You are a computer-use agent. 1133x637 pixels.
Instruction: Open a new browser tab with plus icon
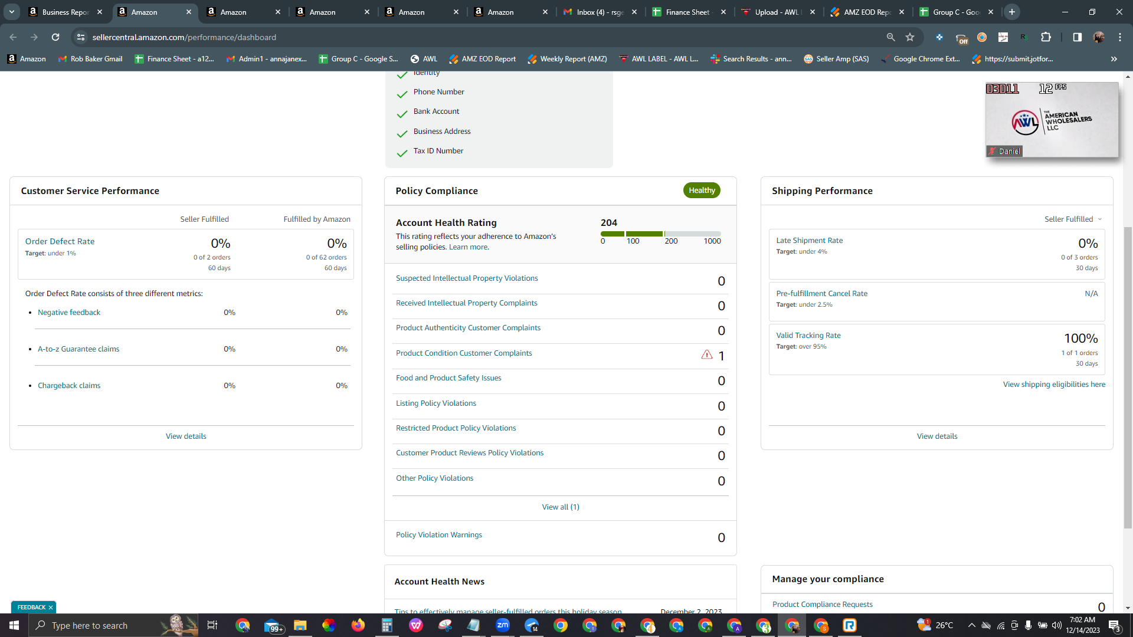1011,12
